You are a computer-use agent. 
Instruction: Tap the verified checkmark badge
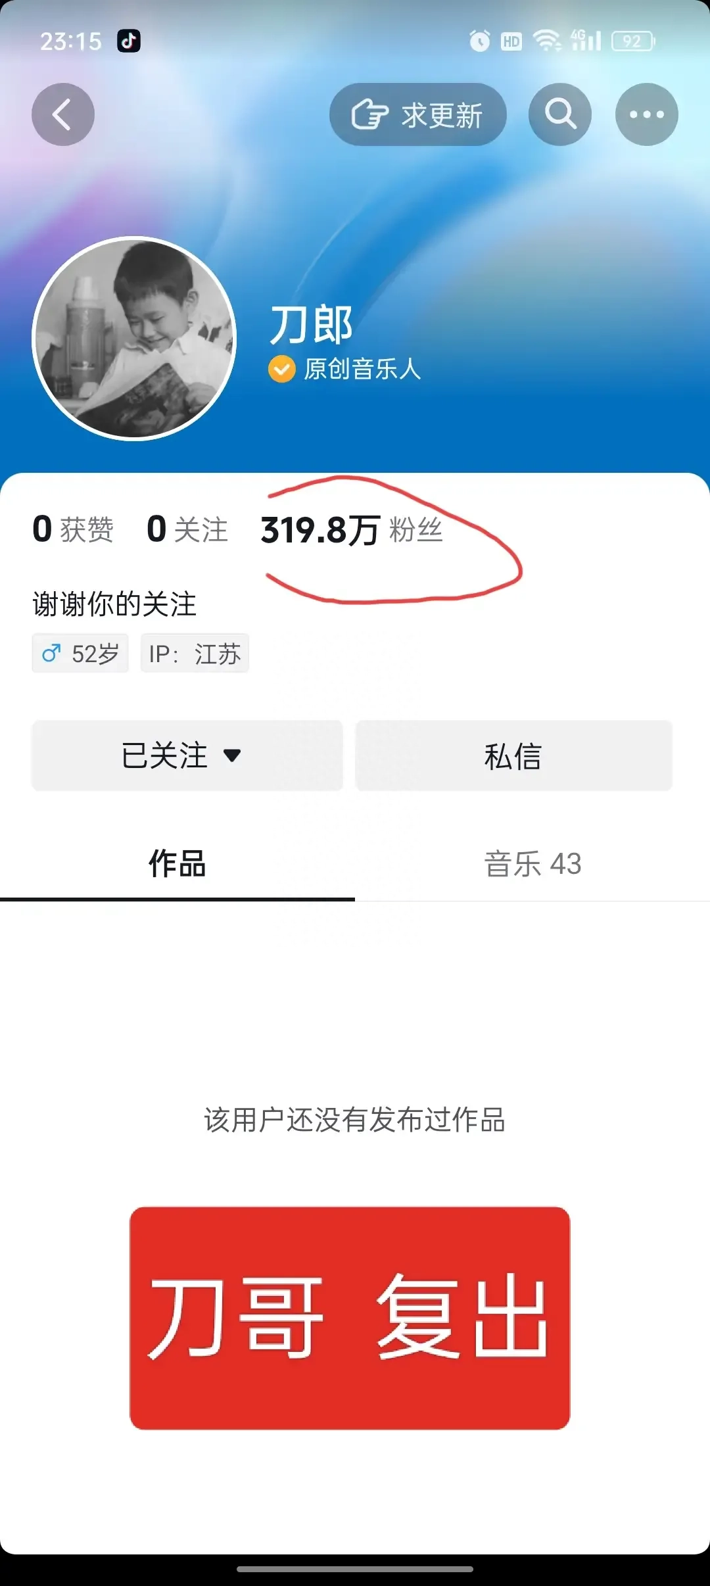(281, 369)
